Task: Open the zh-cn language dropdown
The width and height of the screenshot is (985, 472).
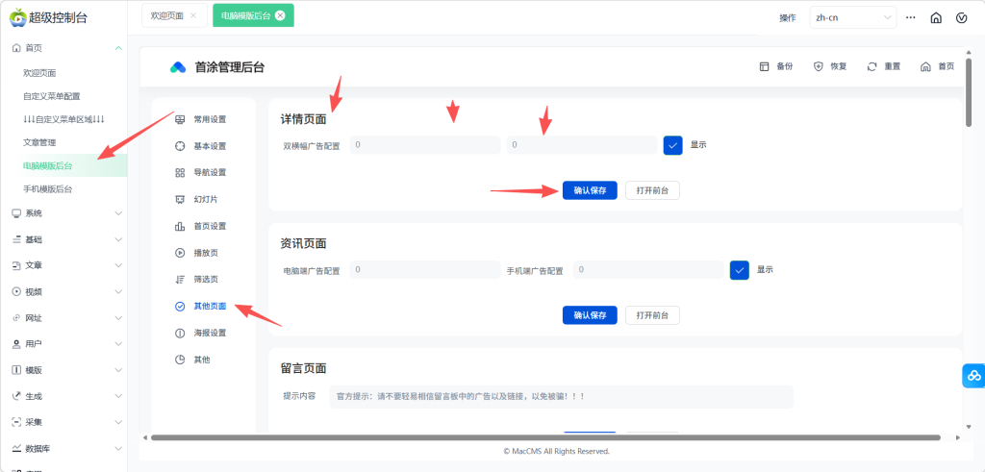Action: coord(852,17)
